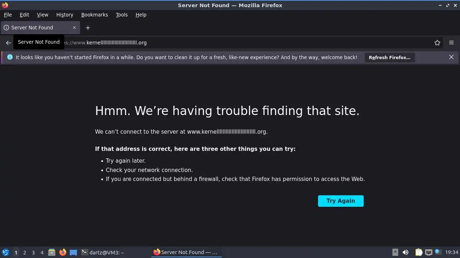
Task: Switch to workspace 4 in the pager
Action: tap(42, 253)
